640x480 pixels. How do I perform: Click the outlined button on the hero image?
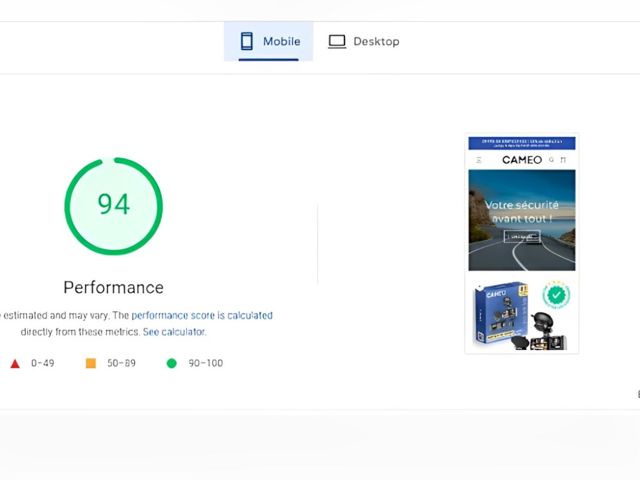pyautogui.click(x=522, y=236)
